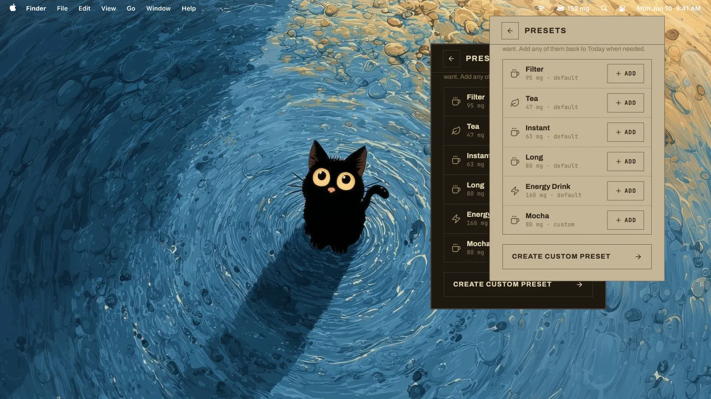711x399 pixels.
Task: Click Create Custom Preset in light panel
Action: pyautogui.click(x=577, y=257)
